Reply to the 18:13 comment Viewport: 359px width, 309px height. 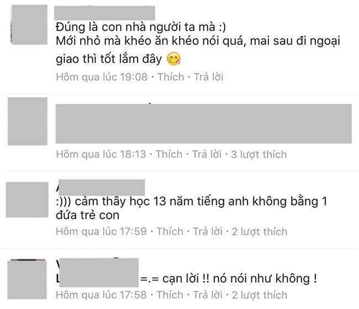click(207, 154)
